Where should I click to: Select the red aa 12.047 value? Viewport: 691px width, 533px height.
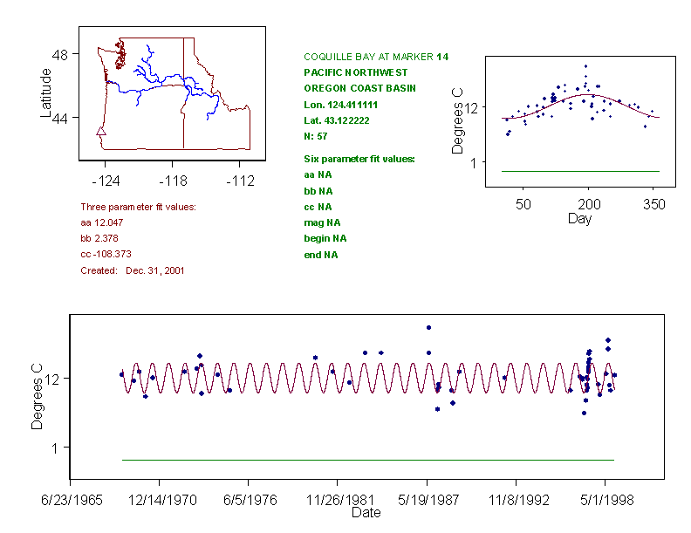click(x=99, y=222)
